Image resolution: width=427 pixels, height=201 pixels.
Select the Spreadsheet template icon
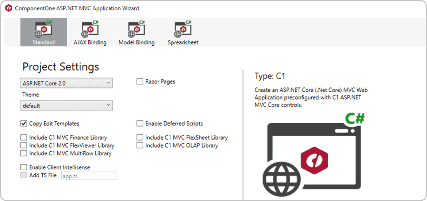[183, 29]
